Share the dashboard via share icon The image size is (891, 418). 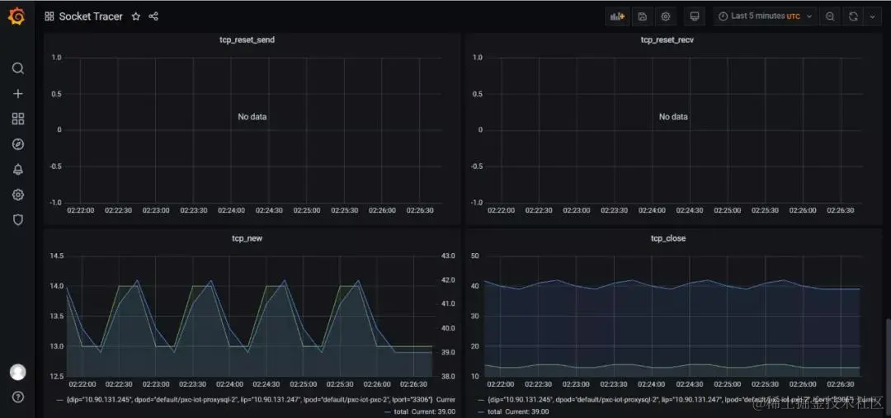[153, 16]
